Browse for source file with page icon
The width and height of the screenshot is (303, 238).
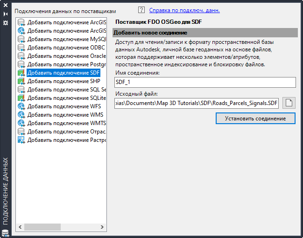[289, 103]
